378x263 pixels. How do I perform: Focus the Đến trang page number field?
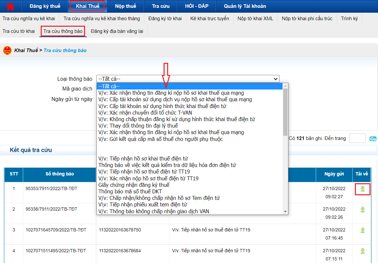tap(357, 138)
